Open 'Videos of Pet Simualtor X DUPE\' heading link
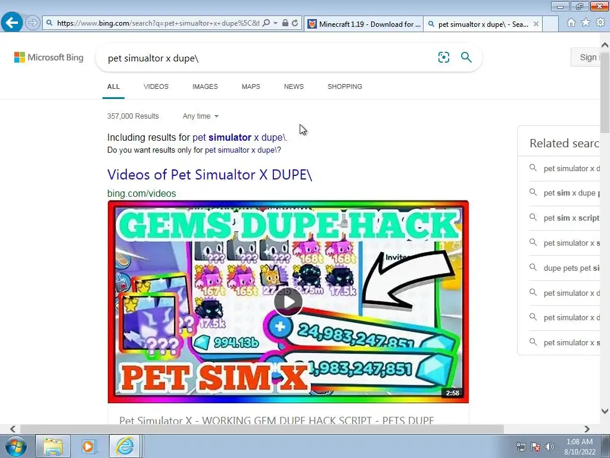Viewport: 610px width, 458px height. [x=210, y=175]
